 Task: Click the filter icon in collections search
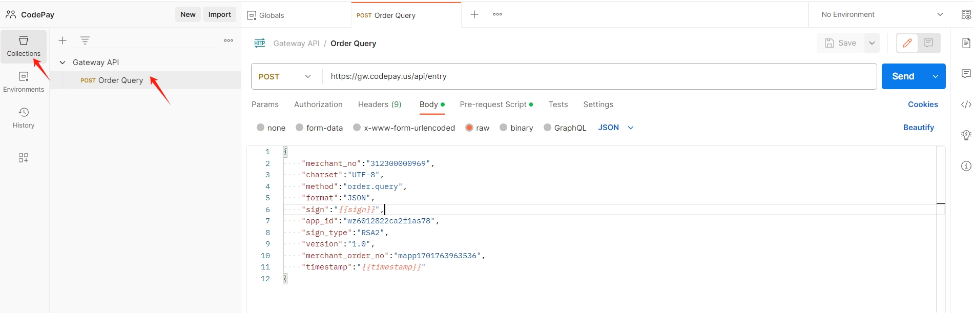pos(85,40)
